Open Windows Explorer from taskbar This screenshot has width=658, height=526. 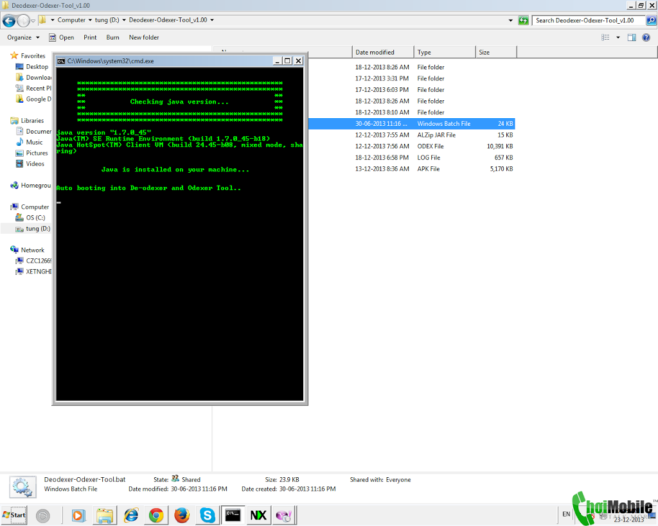tap(105, 515)
